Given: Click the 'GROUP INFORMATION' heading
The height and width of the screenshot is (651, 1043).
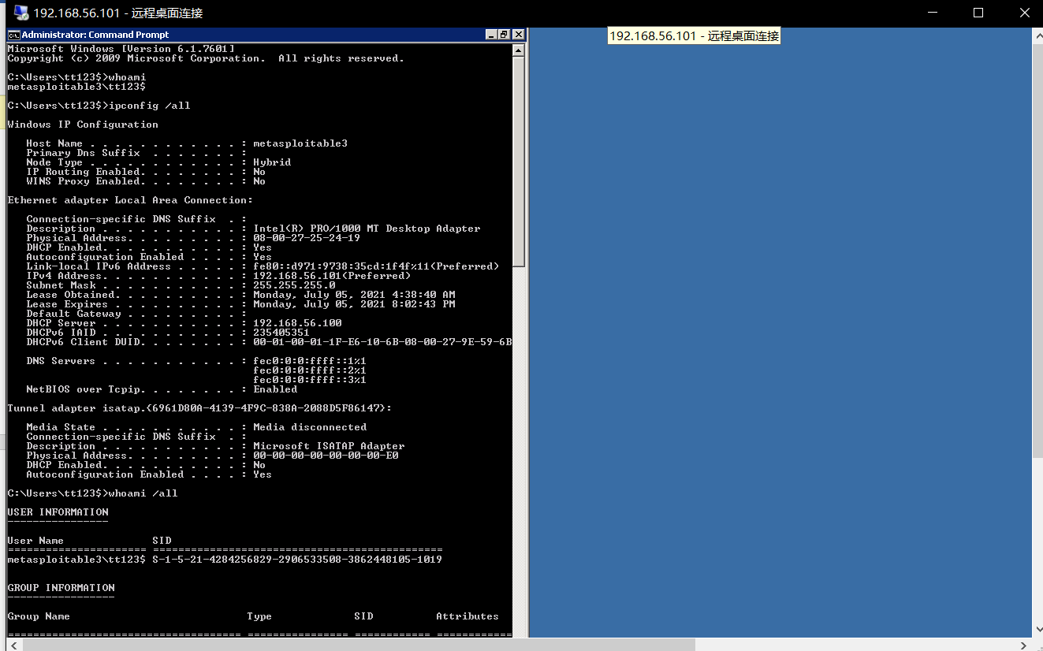Looking at the screenshot, I should point(61,588).
